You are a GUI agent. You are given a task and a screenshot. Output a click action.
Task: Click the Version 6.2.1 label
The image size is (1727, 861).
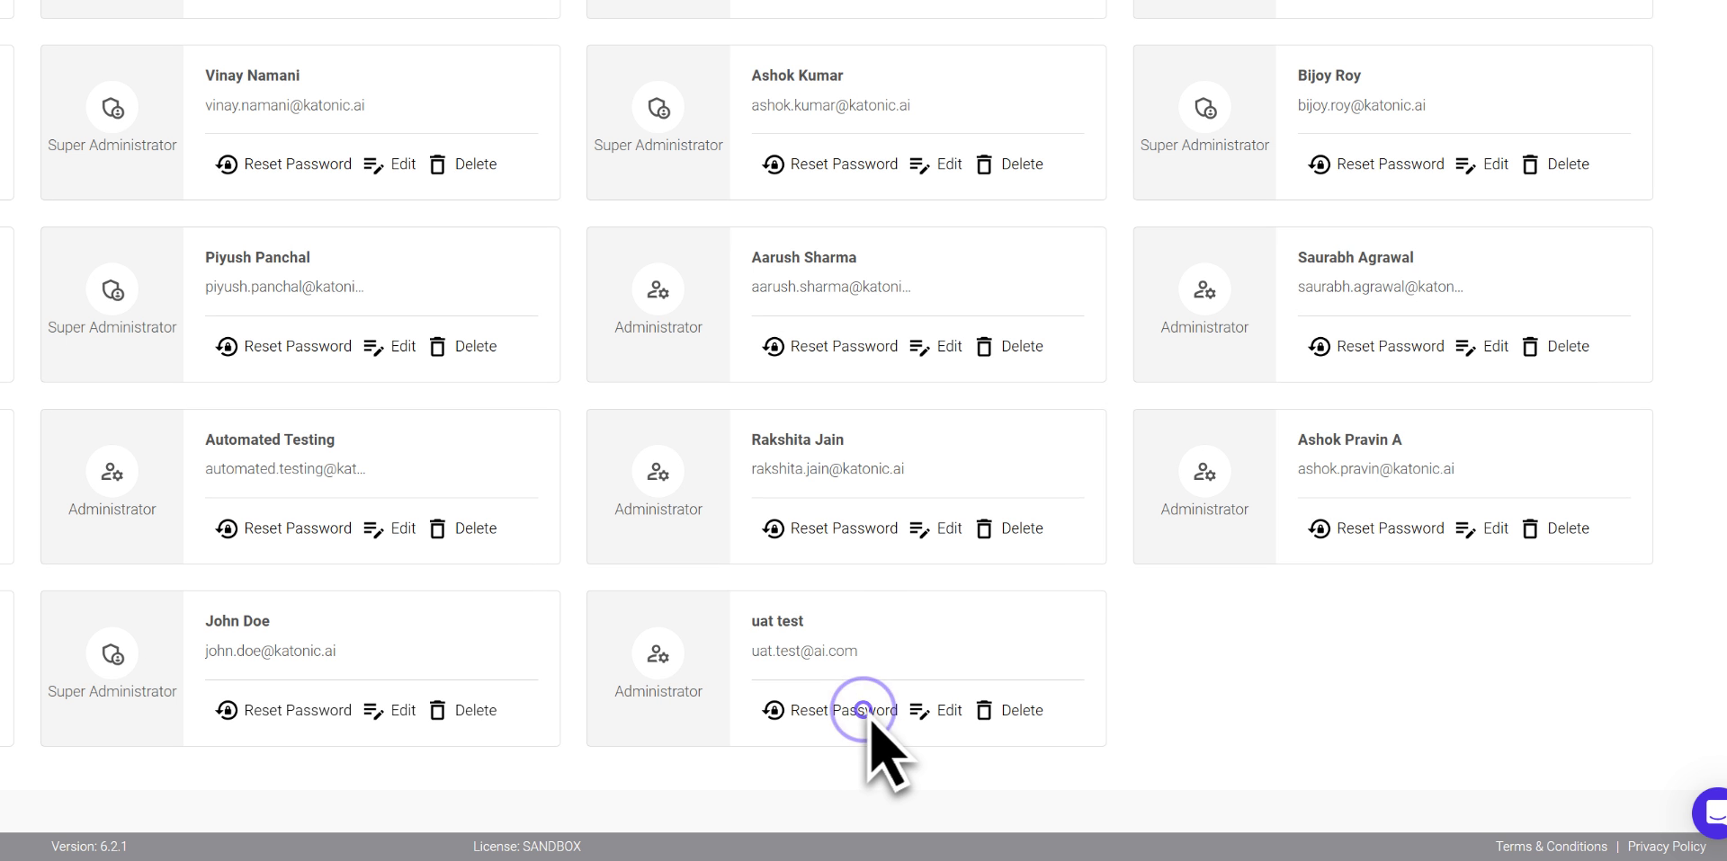[x=90, y=846]
